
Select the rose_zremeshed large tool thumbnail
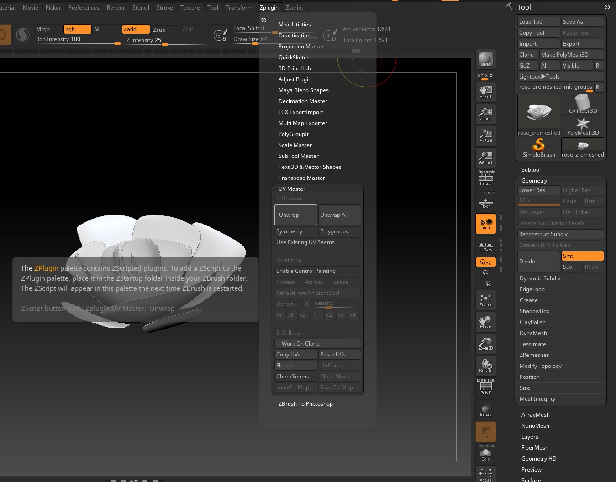539,115
